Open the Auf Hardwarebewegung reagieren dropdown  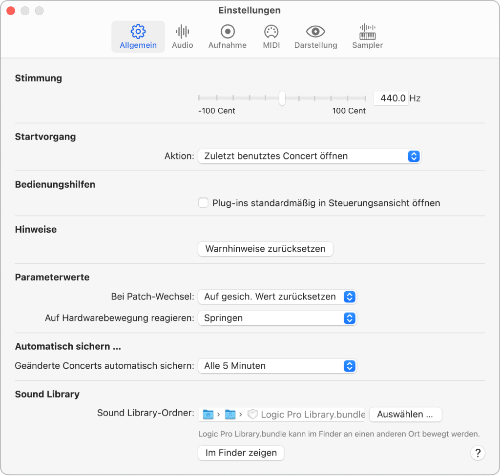tap(277, 318)
